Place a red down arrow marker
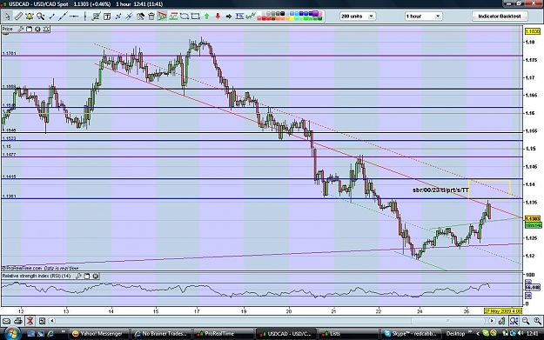Viewport: 544px width, 340px height. [x=218, y=17]
